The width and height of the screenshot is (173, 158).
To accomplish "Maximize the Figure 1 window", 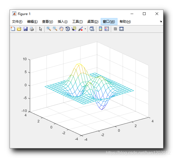I will 144,14.
